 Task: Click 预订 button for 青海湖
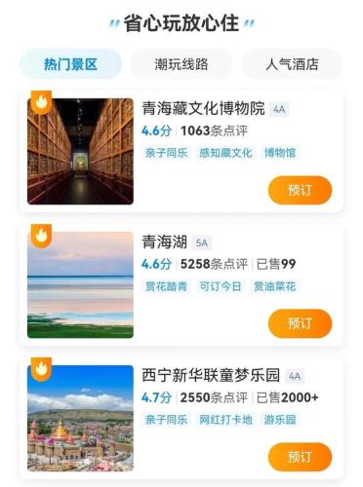coord(300,323)
